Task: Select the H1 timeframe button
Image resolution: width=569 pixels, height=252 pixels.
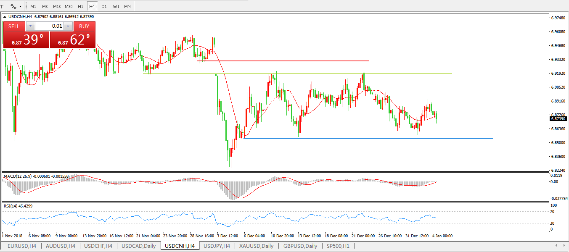Action: pyautogui.click(x=80, y=7)
